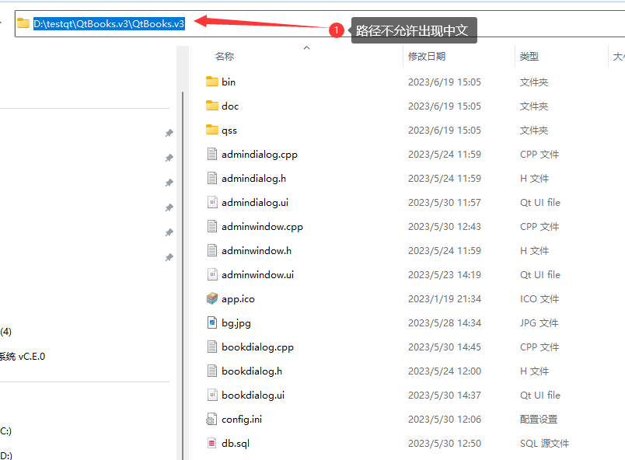Select the file name bookdialog.cpp

258,347
